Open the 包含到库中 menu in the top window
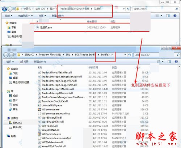 click(25, 16)
